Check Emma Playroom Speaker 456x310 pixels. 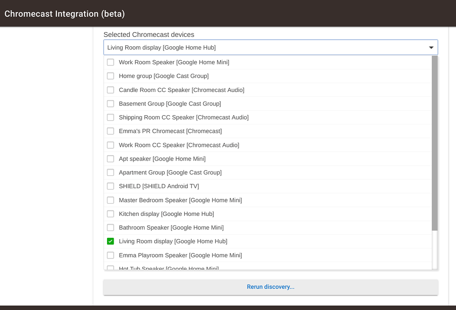coord(110,255)
